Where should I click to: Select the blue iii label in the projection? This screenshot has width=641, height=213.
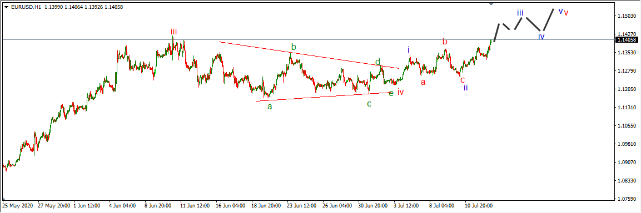coord(520,12)
